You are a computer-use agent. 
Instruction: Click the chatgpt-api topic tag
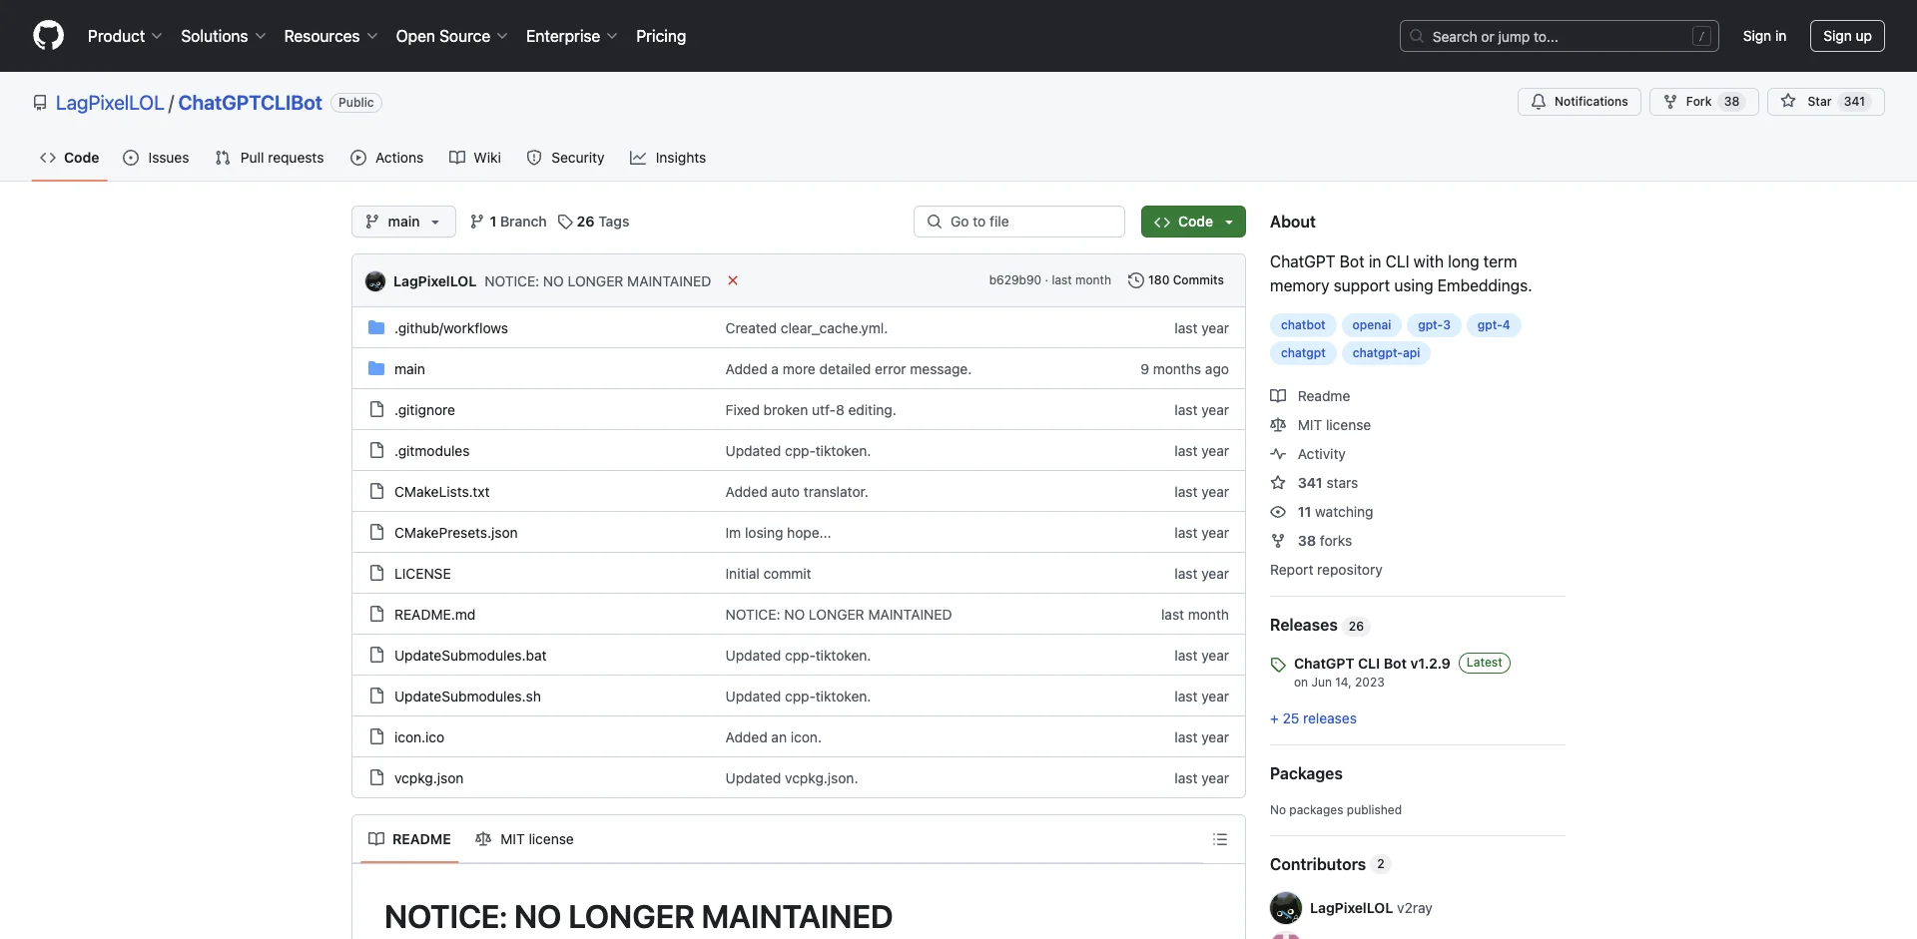[x=1386, y=353]
